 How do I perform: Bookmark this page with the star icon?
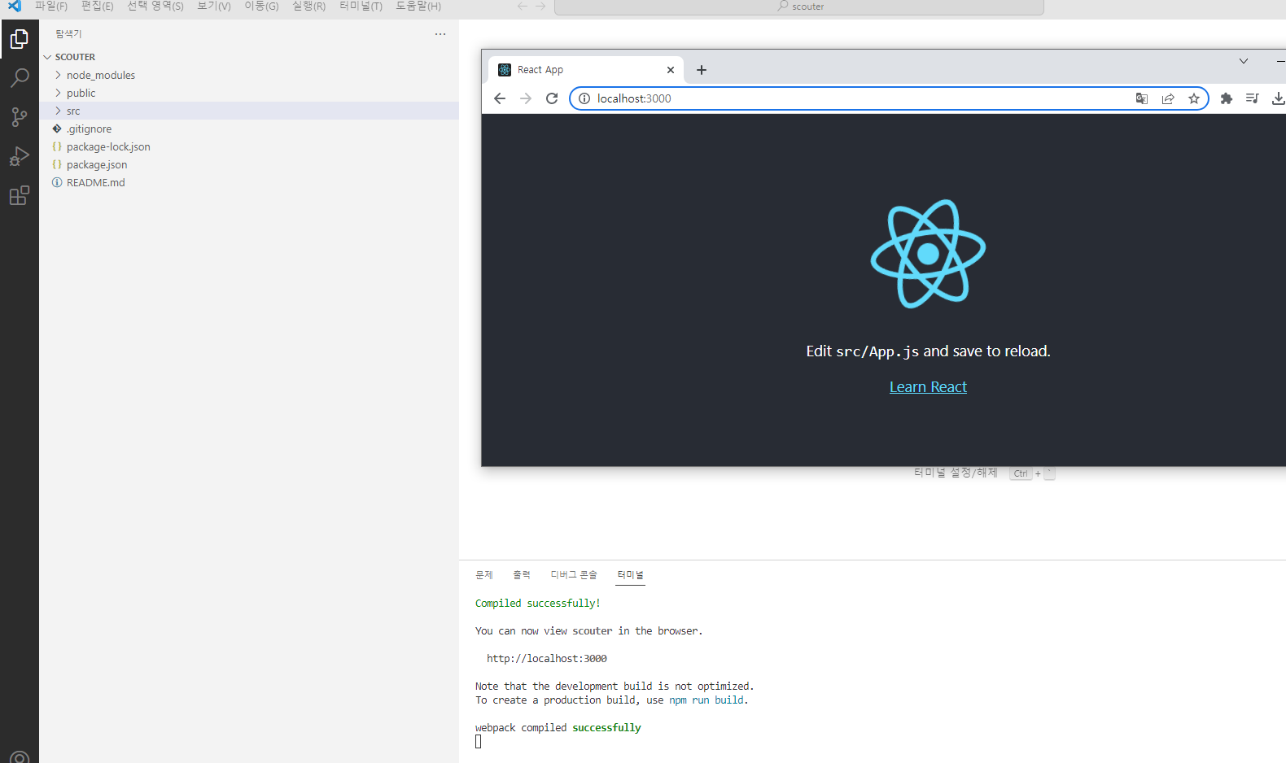click(1194, 98)
